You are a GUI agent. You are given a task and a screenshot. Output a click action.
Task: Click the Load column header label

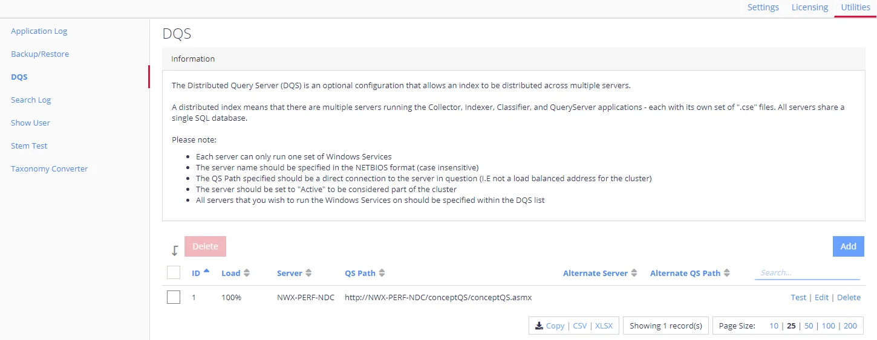click(231, 273)
